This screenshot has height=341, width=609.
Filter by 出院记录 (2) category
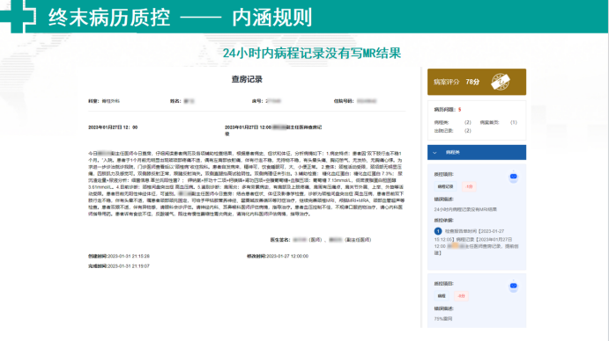pos(452,131)
